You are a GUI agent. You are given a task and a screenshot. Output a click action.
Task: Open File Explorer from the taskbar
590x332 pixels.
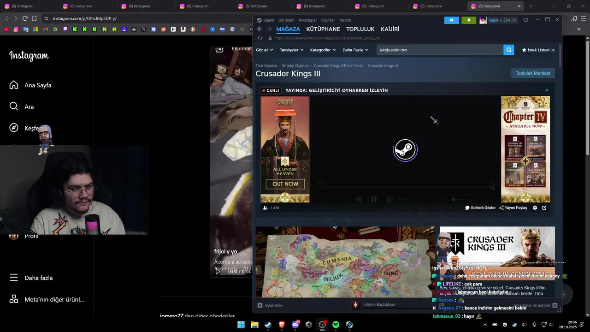pos(254,325)
